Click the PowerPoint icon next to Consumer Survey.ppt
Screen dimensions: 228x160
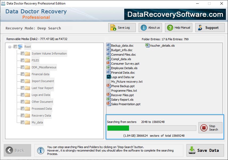point(109,63)
